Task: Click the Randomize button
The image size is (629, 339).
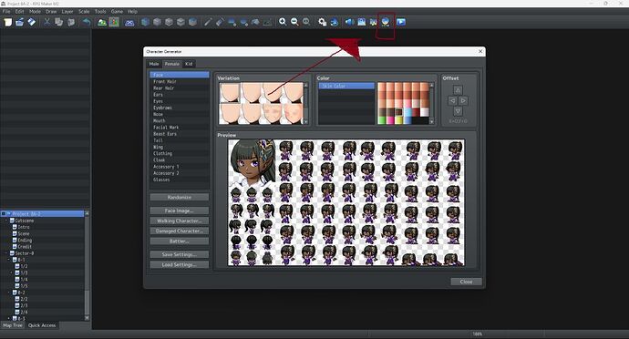Action: pyautogui.click(x=180, y=198)
